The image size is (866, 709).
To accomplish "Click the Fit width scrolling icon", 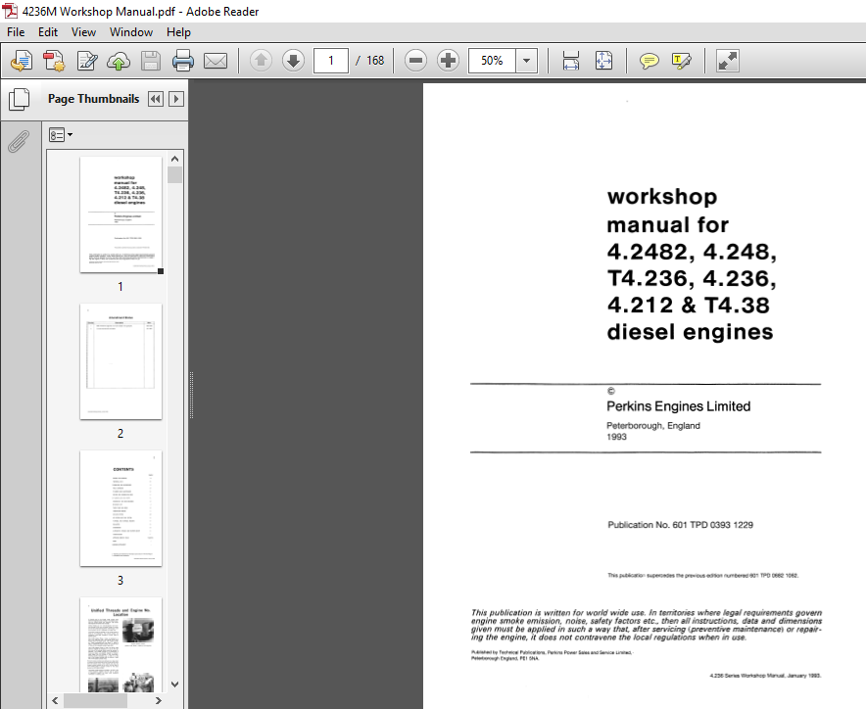I will pyautogui.click(x=571, y=61).
